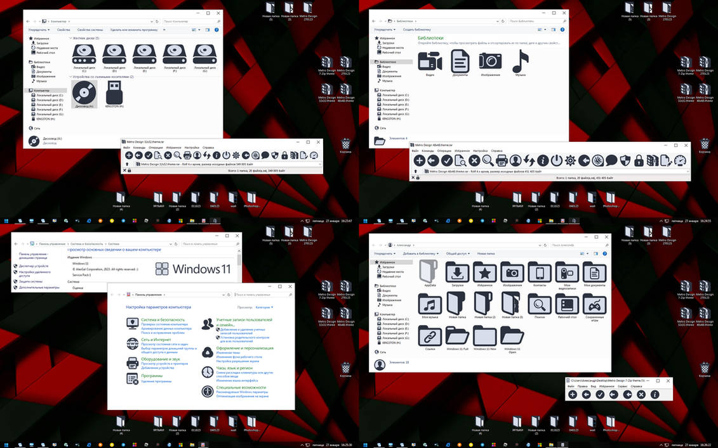Open Команды menu in 32x32 WinRAR window
The image size is (718, 448).
[x=140, y=148]
